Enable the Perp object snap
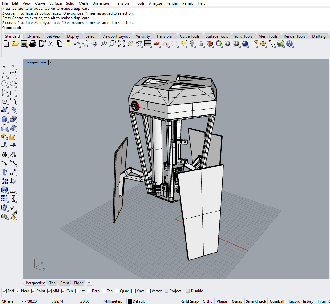 89,291
